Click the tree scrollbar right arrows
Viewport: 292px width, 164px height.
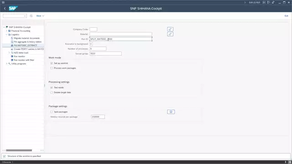42,150
